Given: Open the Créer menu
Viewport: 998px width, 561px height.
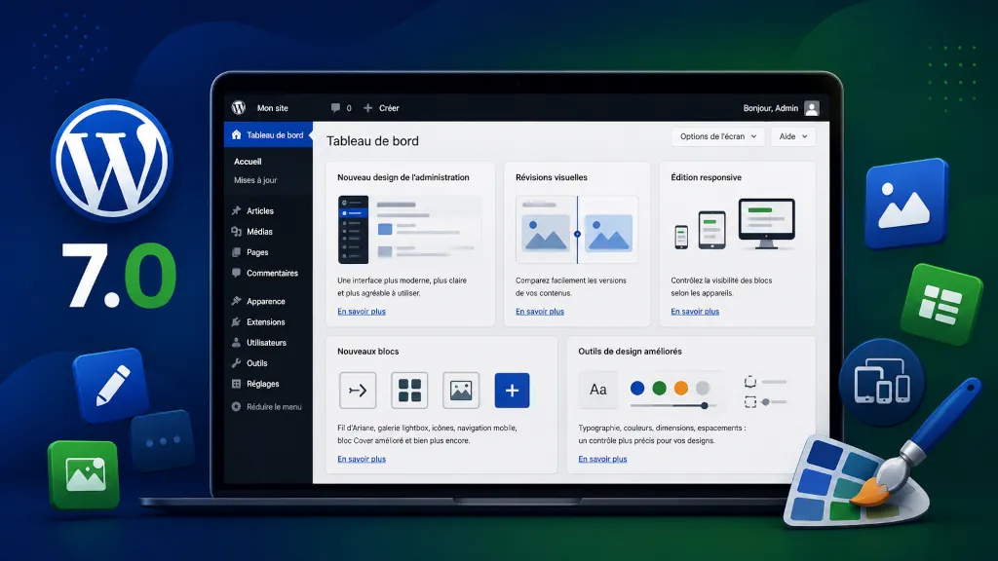Looking at the screenshot, I should pyautogui.click(x=389, y=108).
